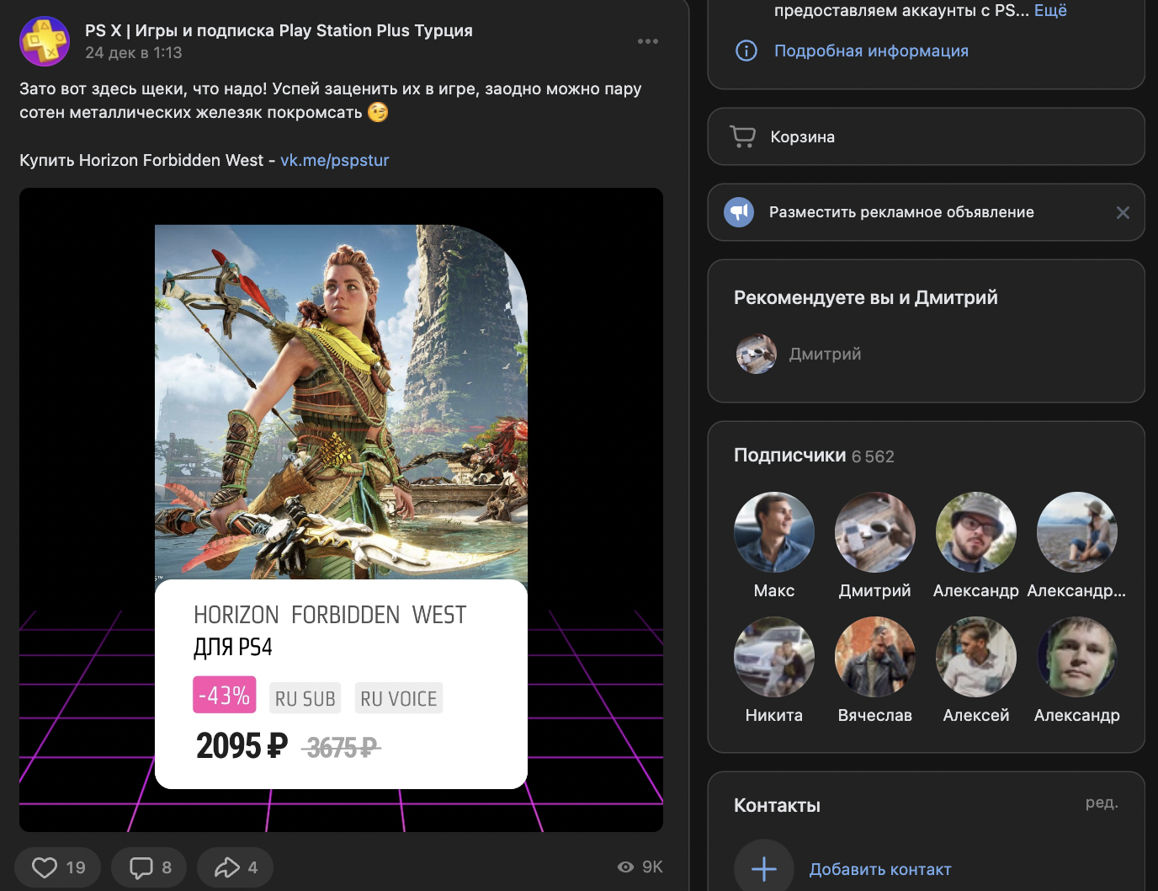This screenshot has width=1158, height=891.
Task: Open subscriber Алексей's avatar
Action: tap(976, 657)
